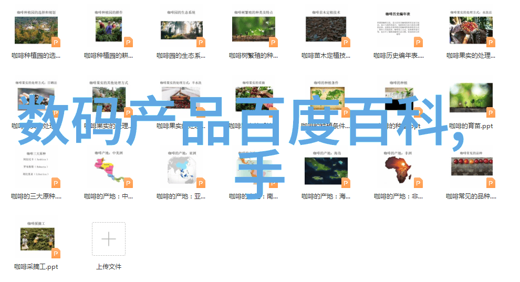This screenshot has height=282, width=520.
Task: Select the file name 咖啡的三大原种...
Action: (36, 196)
